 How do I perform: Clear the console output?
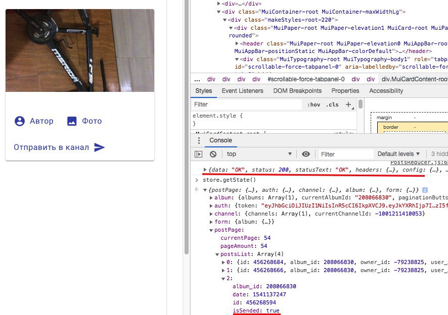[213, 154]
